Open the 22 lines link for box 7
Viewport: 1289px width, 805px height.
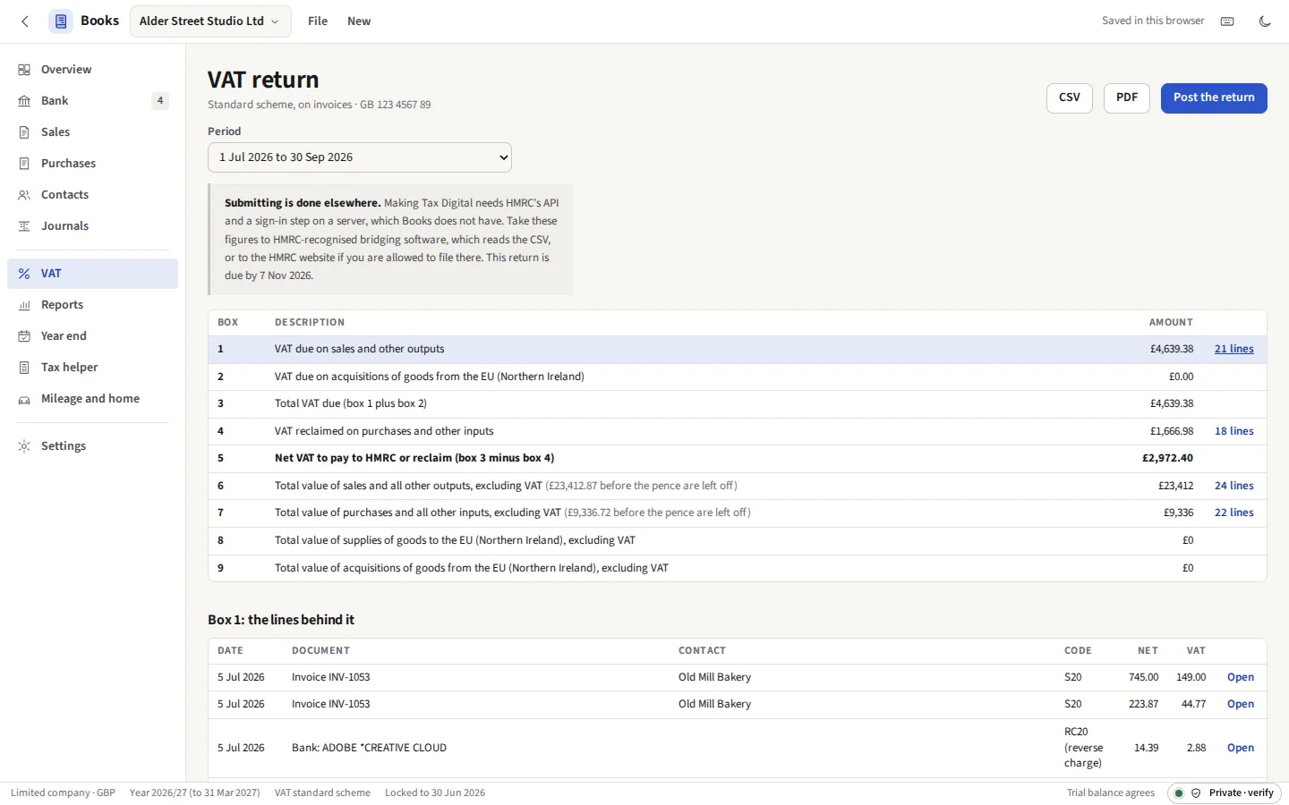tap(1234, 513)
